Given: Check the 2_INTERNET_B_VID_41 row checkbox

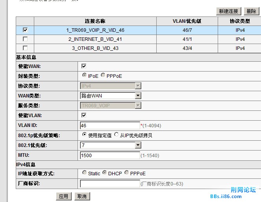Looking at the screenshot, I should (25, 39).
